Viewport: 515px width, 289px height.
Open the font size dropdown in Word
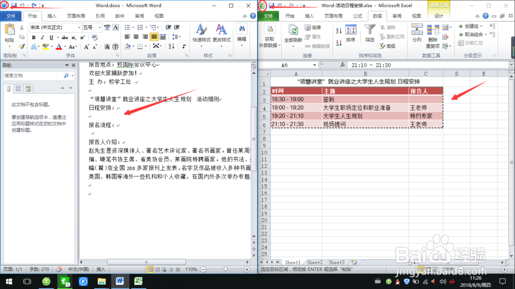(99, 28)
